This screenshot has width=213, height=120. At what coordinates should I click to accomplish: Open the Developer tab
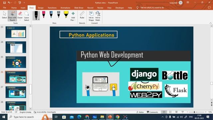[119, 8]
